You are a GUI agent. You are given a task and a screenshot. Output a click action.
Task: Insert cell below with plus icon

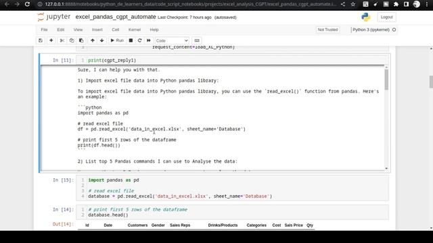51,40
